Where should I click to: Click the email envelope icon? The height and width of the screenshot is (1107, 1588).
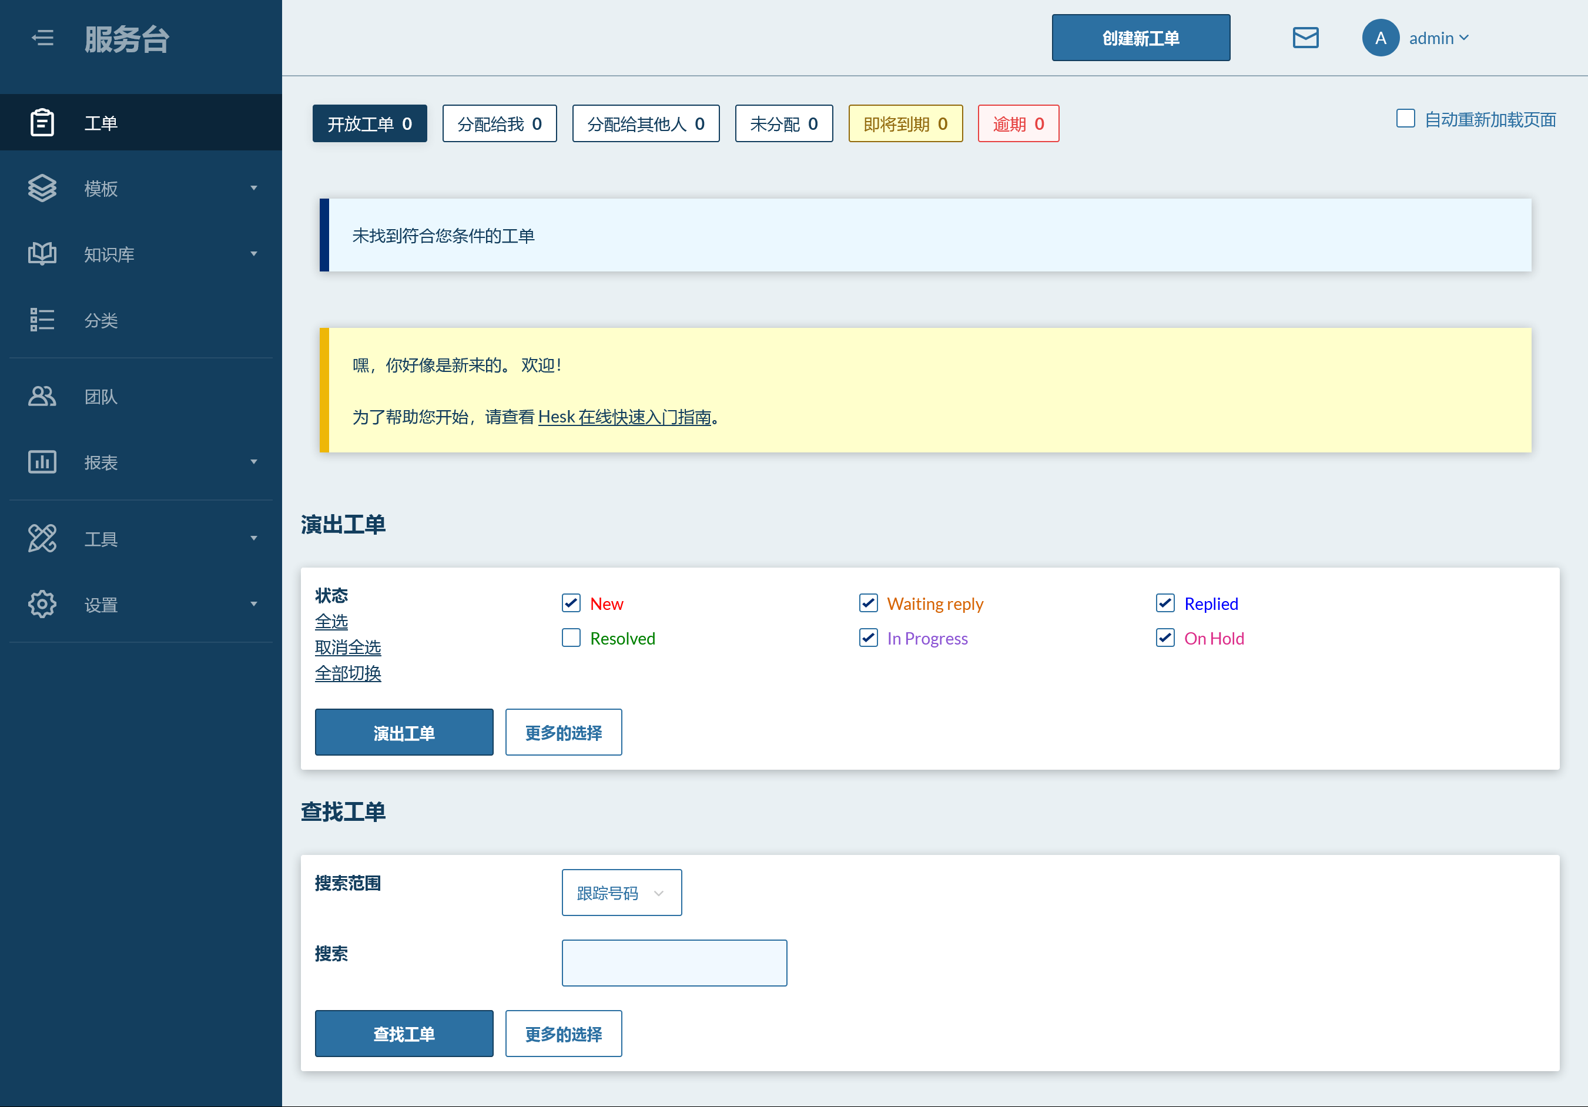pyautogui.click(x=1306, y=38)
